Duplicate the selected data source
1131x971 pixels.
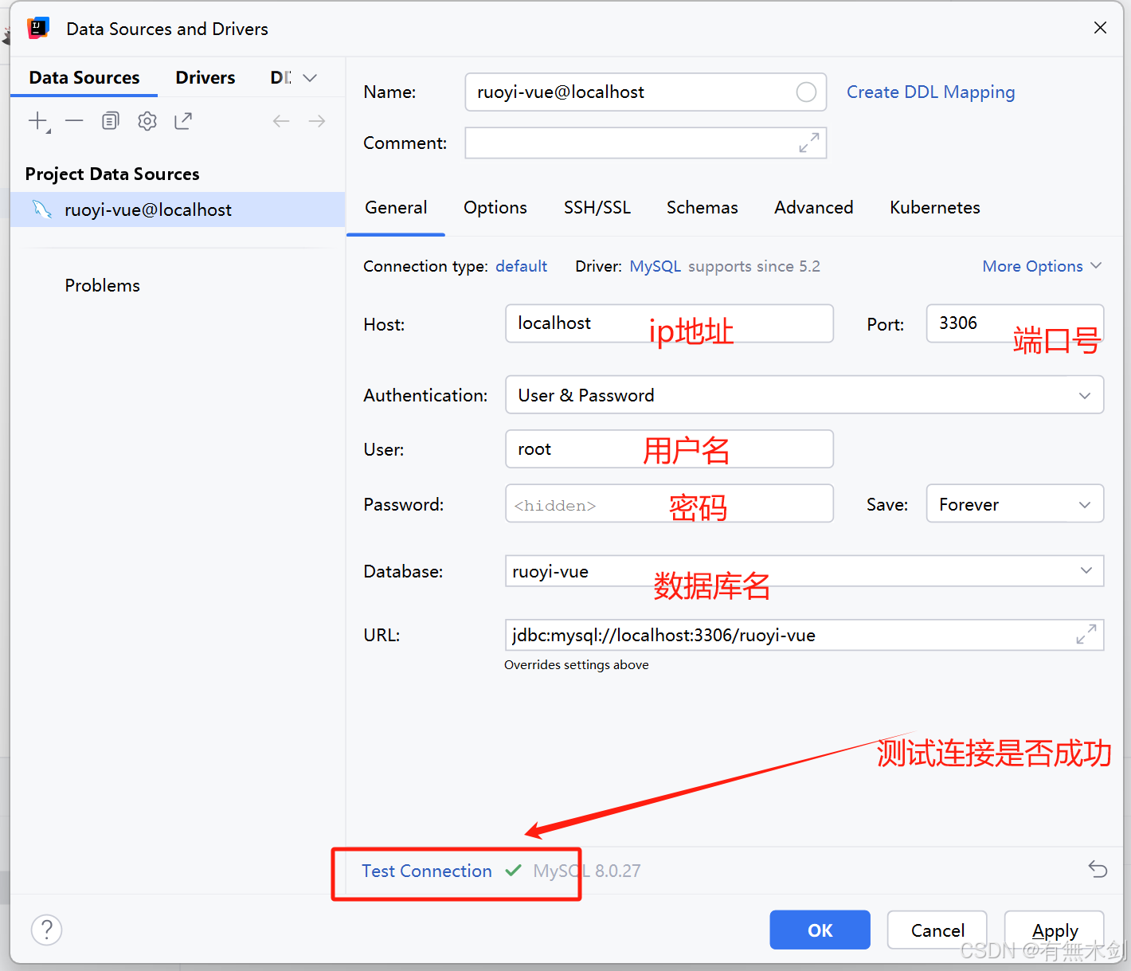coord(111,121)
